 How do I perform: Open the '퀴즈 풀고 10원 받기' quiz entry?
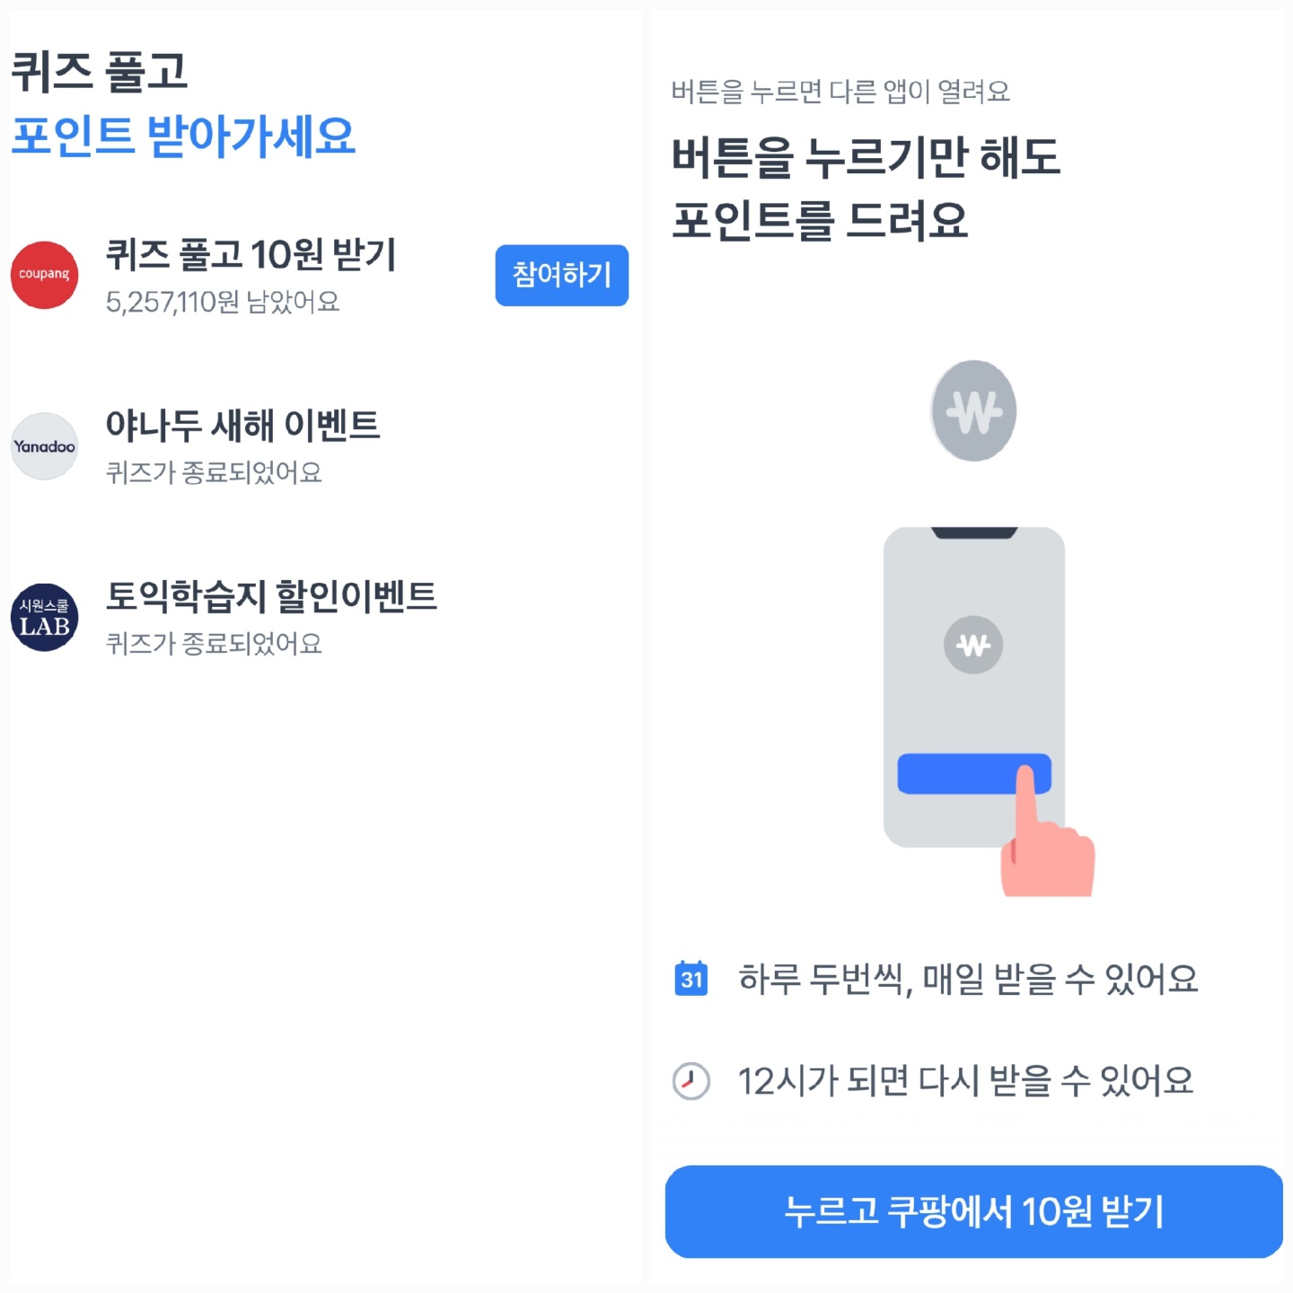pyautogui.click(x=254, y=259)
